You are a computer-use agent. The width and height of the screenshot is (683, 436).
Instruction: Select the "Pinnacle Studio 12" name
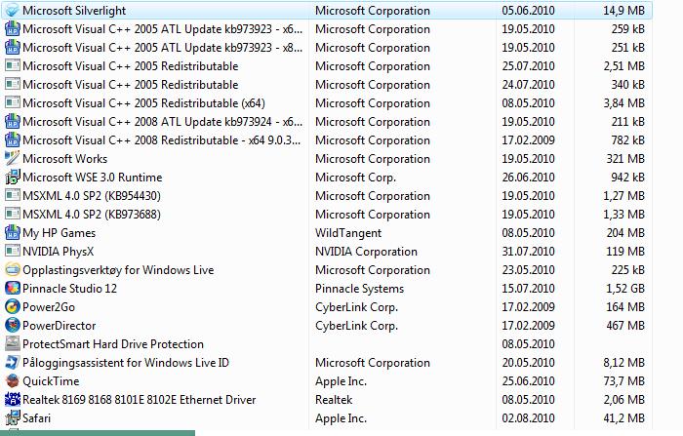click(69, 289)
